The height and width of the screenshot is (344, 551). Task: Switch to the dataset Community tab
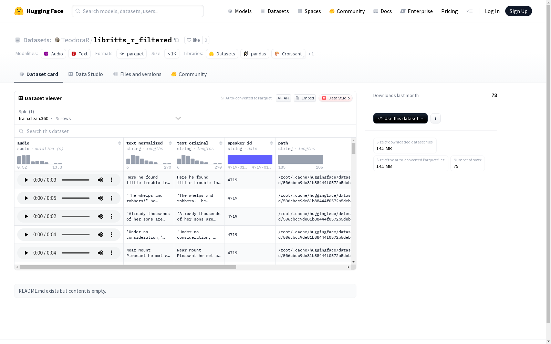pos(189,74)
